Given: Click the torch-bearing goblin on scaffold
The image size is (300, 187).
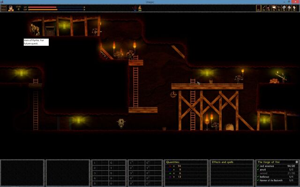Looking at the screenshot, I should [x=239, y=77].
